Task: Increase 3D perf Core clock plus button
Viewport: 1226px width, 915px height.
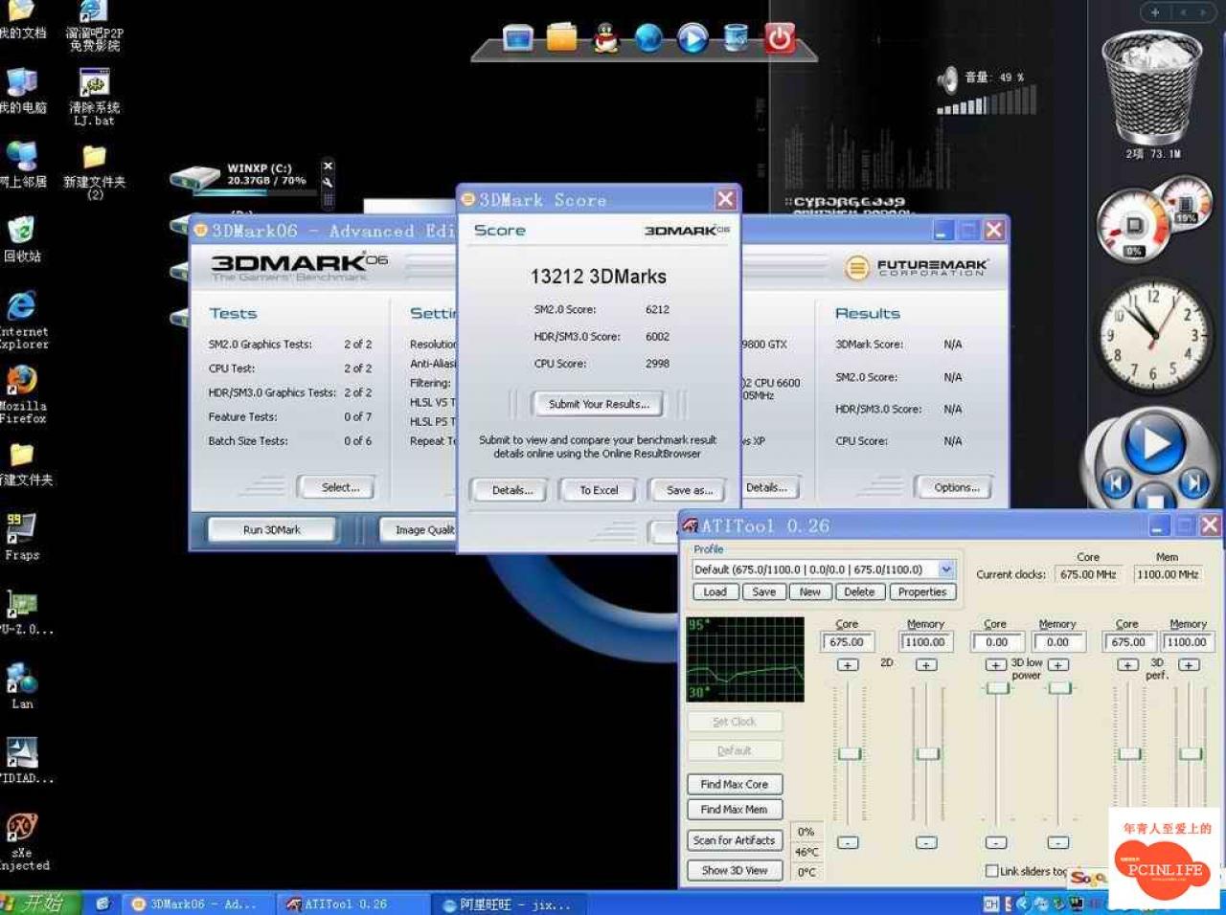Action: click(1128, 664)
